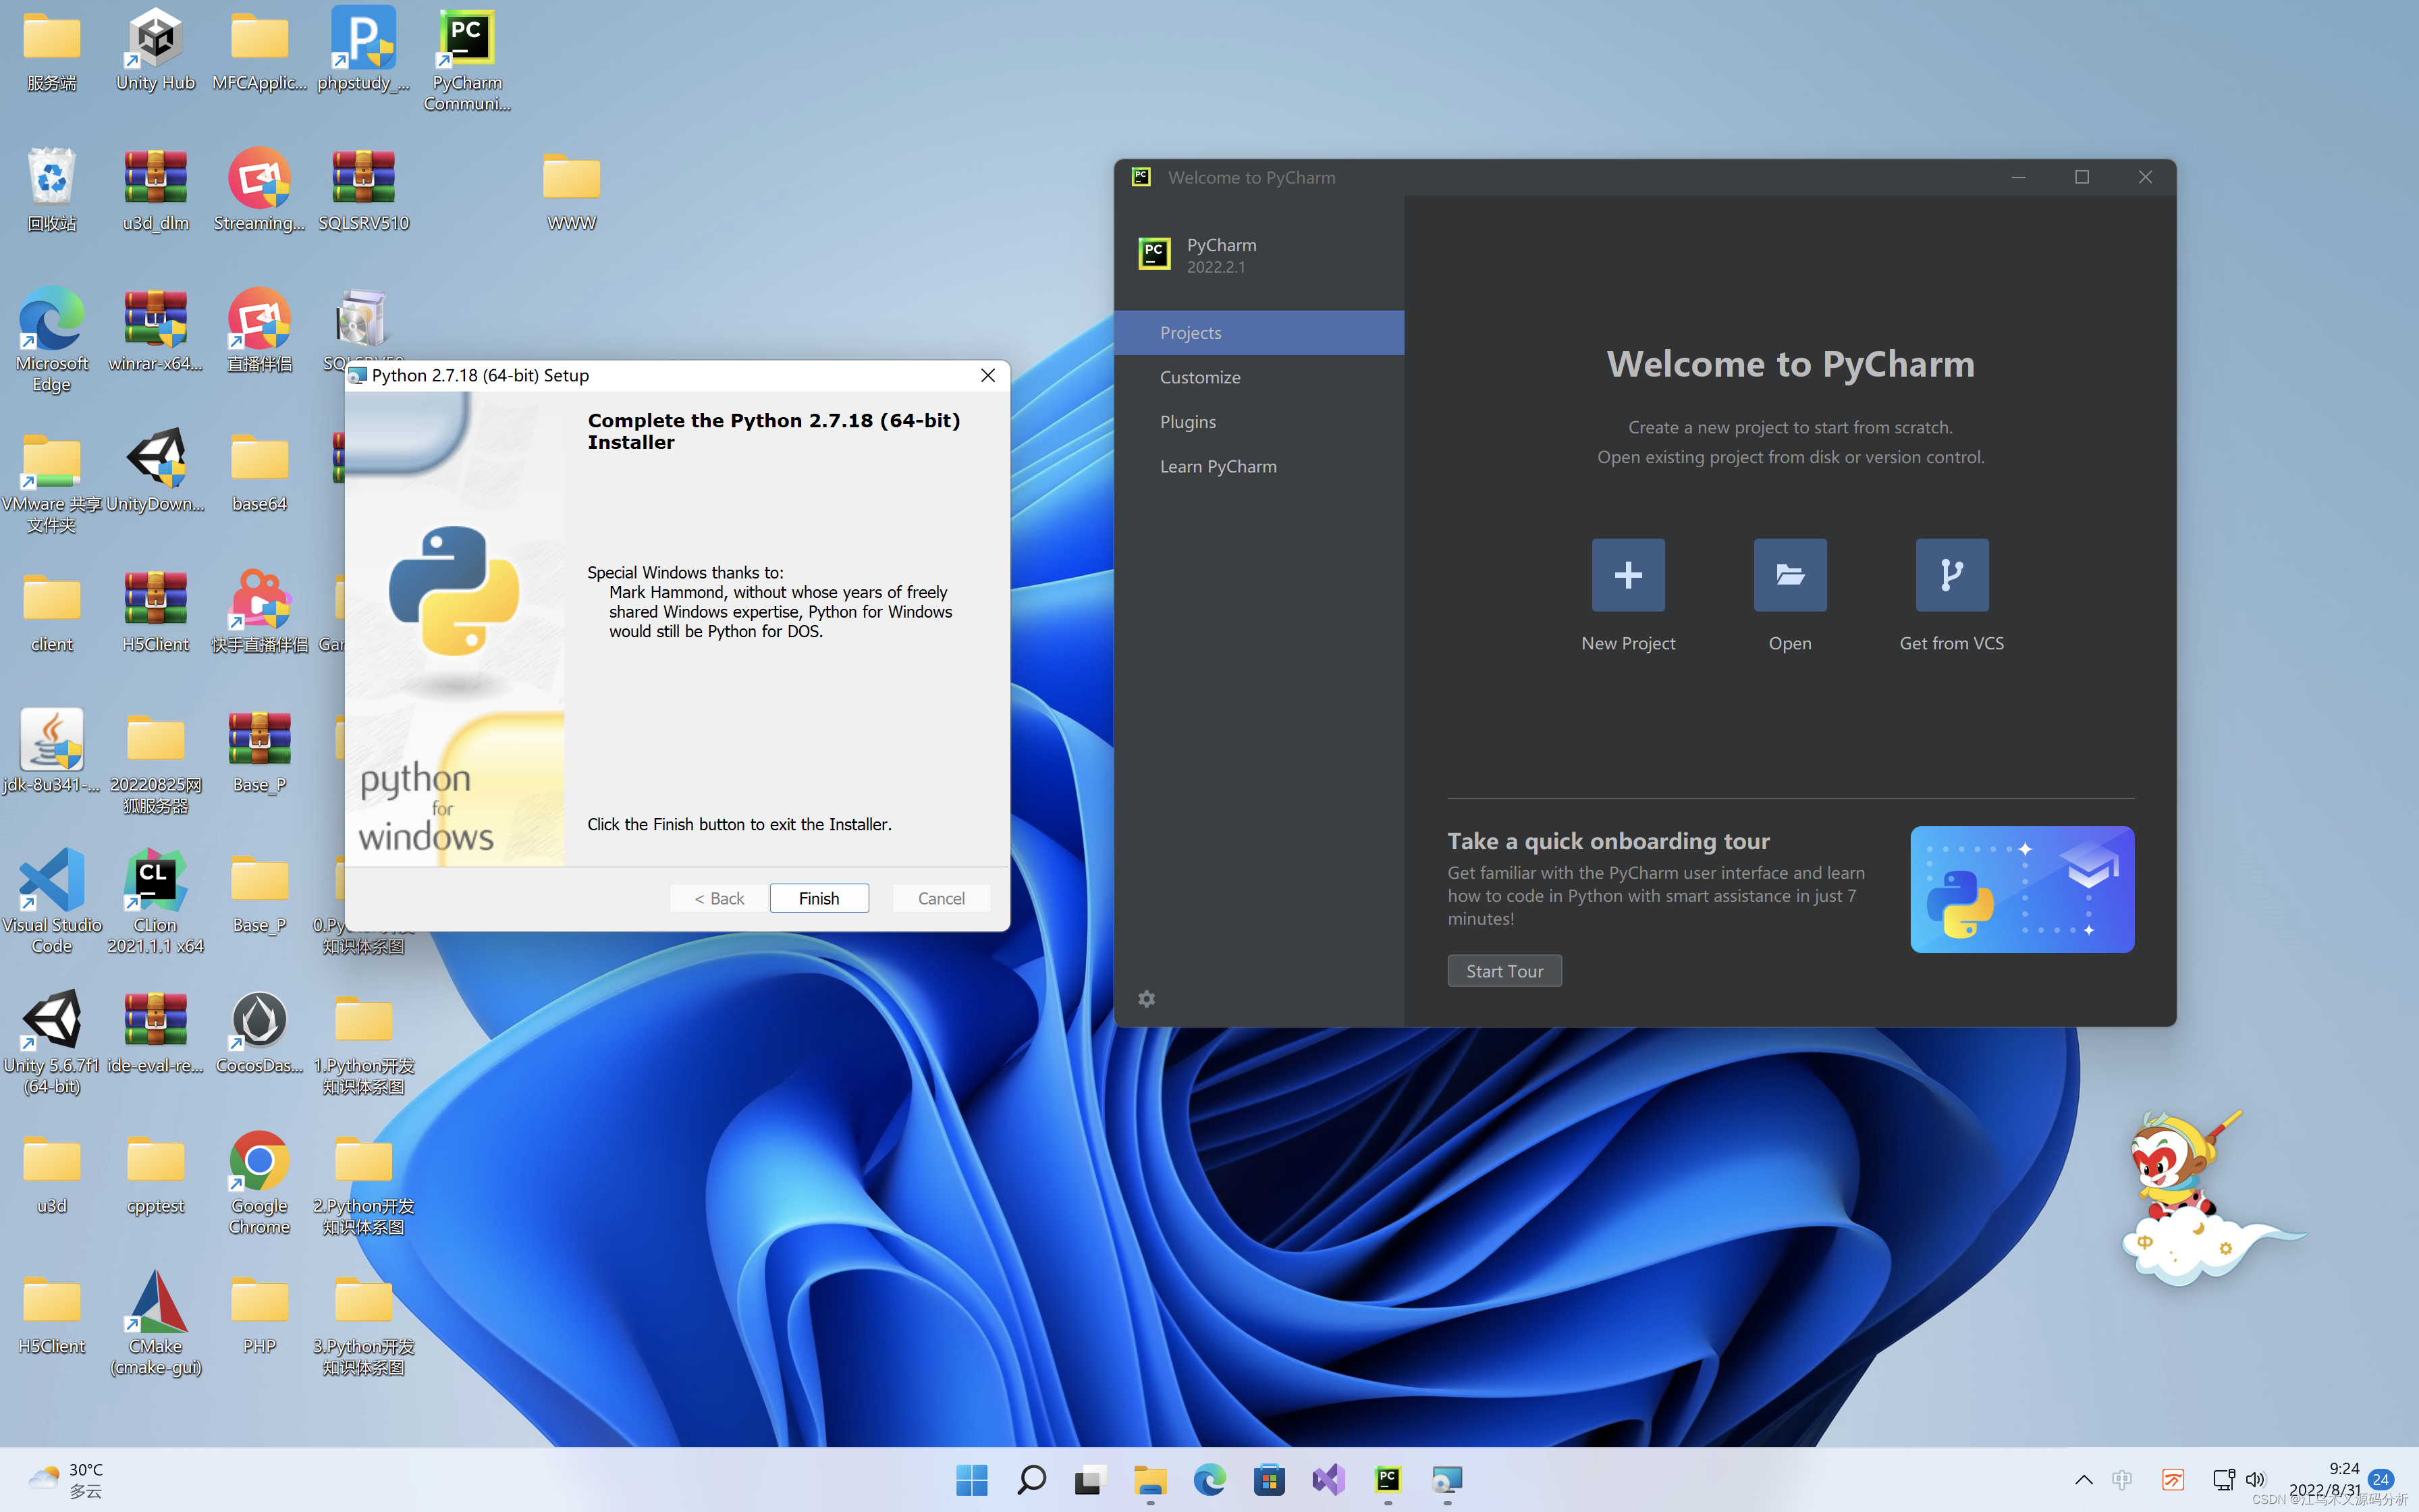Select UnityDownload desktop shortcut
Image resolution: width=2419 pixels, height=1512 pixels.
[x=155, y=470]
